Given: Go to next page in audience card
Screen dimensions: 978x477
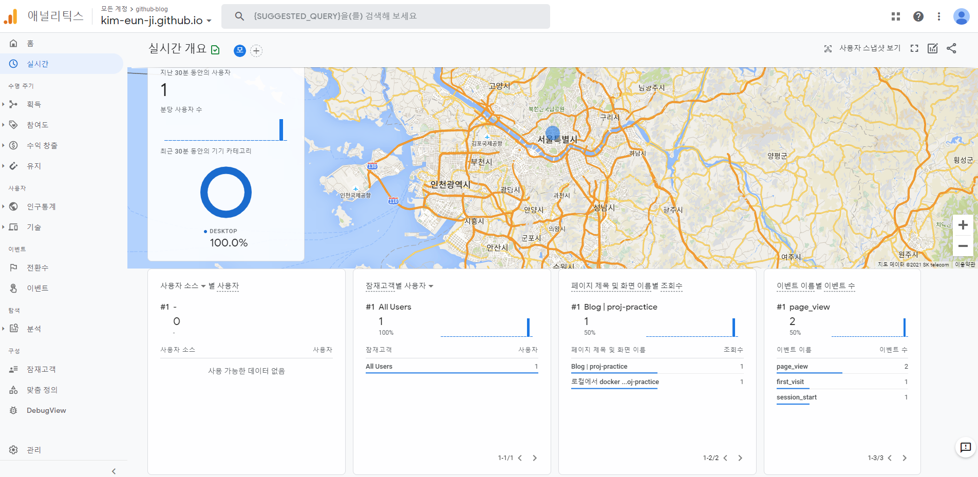Looking at the screenshot, I should point(535,458).
